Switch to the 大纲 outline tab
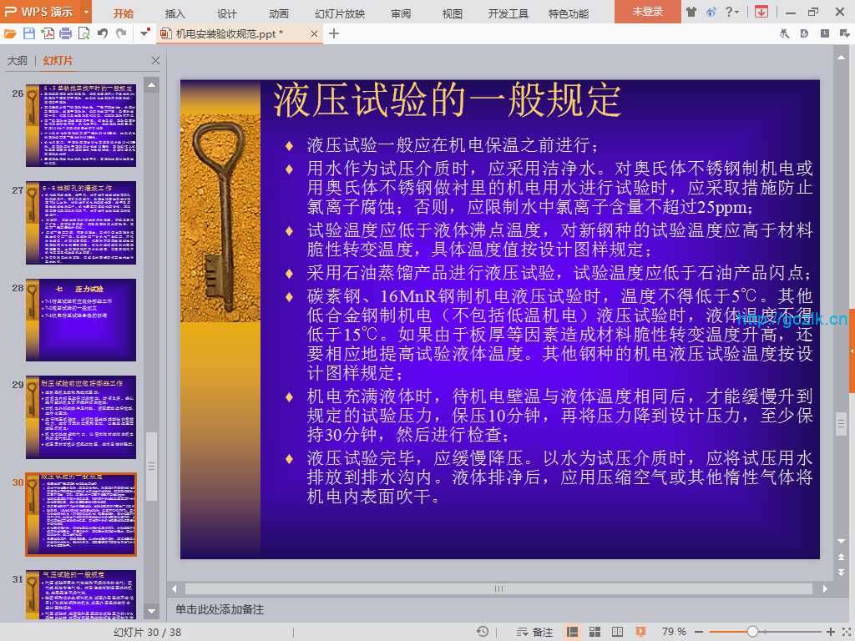 tap(18, 61)
